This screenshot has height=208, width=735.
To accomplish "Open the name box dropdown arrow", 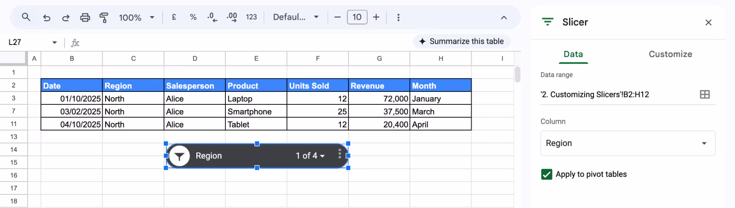I will [x=54, y=42].
